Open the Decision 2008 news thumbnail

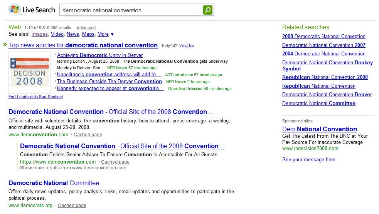(x=30, y=72)
